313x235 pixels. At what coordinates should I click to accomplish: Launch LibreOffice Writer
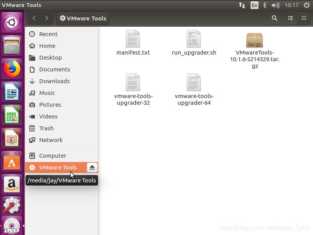12,92
